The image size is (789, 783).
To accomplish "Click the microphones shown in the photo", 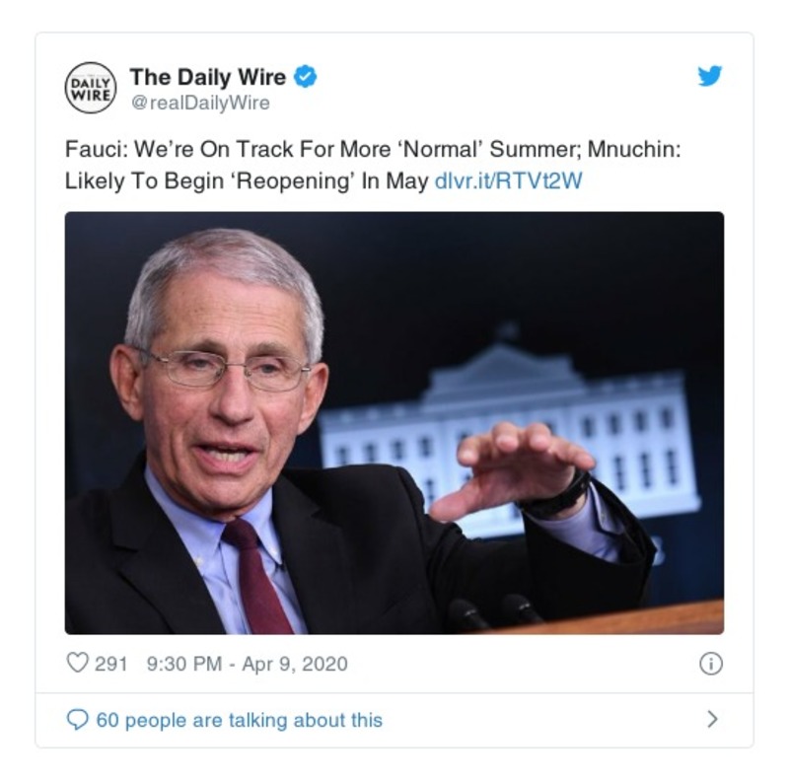I will (x=493, y=611).
